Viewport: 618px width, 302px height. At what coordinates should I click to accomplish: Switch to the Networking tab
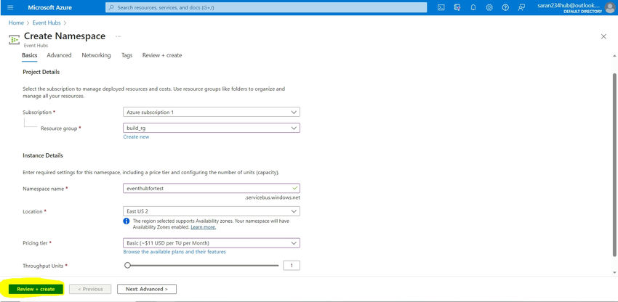point(96,55)
